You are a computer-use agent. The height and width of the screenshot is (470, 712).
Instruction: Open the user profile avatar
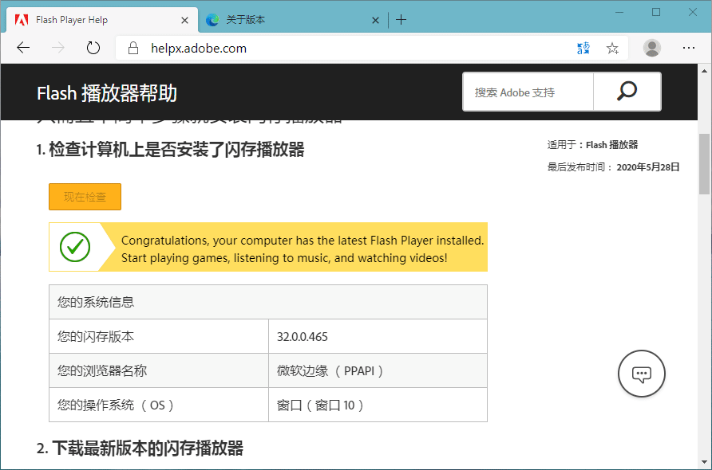(x=652, y=48)
